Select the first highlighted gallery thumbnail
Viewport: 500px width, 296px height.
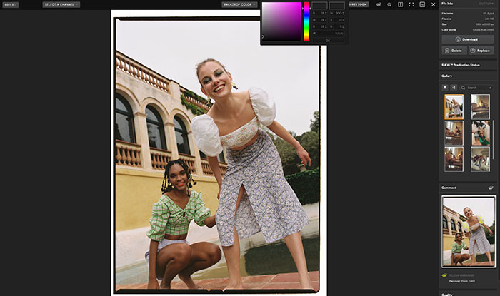tap(454, 106)
